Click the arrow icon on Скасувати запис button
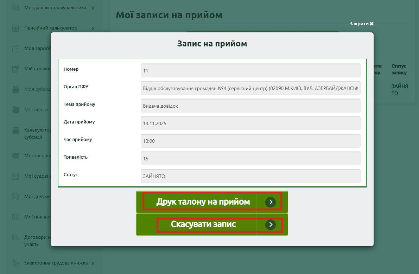419x274 pixels. [270, 224]
